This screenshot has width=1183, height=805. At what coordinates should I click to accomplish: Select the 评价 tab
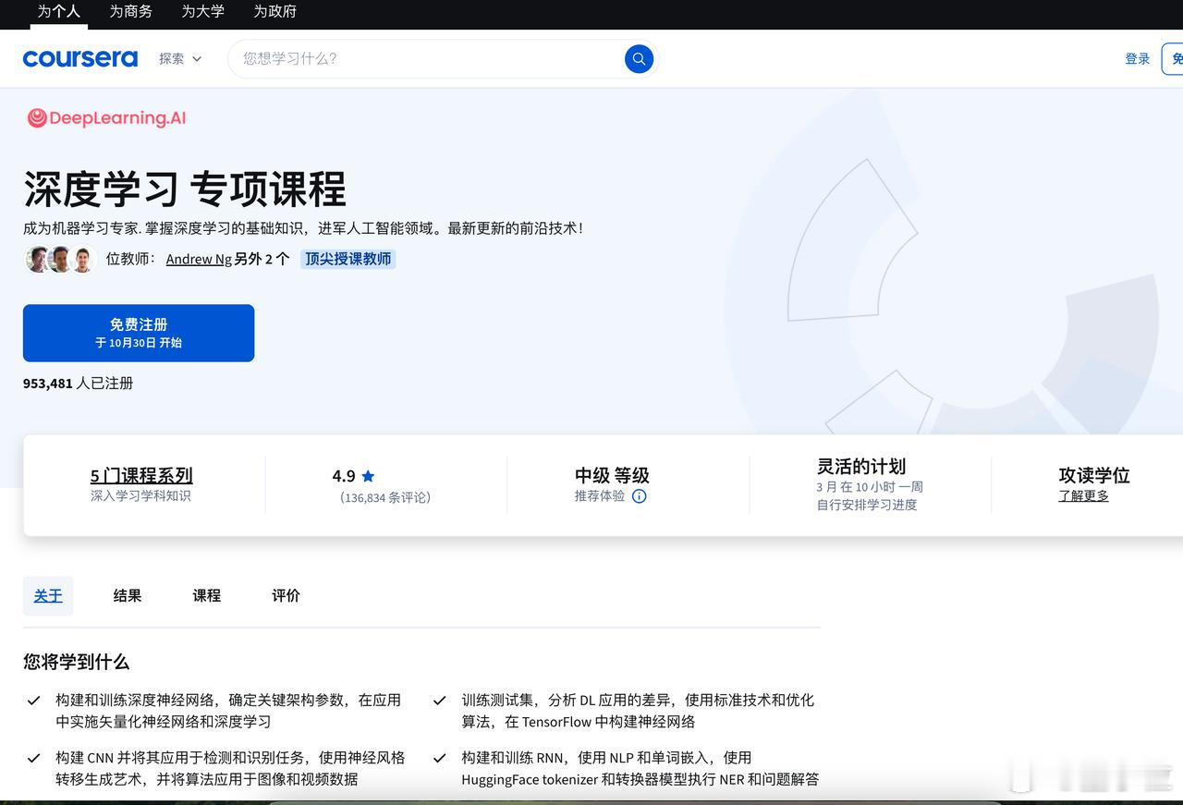point(287,596)
